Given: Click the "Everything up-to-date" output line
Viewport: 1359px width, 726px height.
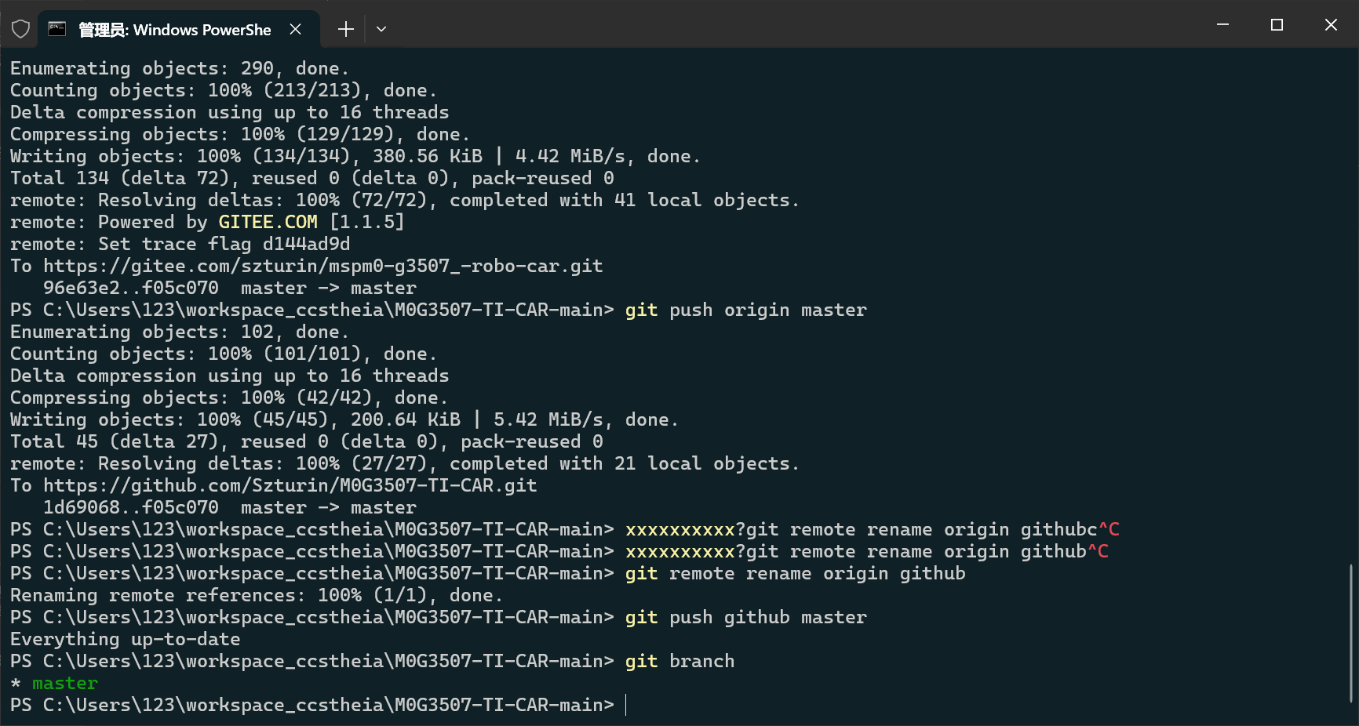Looking at the screenshot, I should (126, 640).
